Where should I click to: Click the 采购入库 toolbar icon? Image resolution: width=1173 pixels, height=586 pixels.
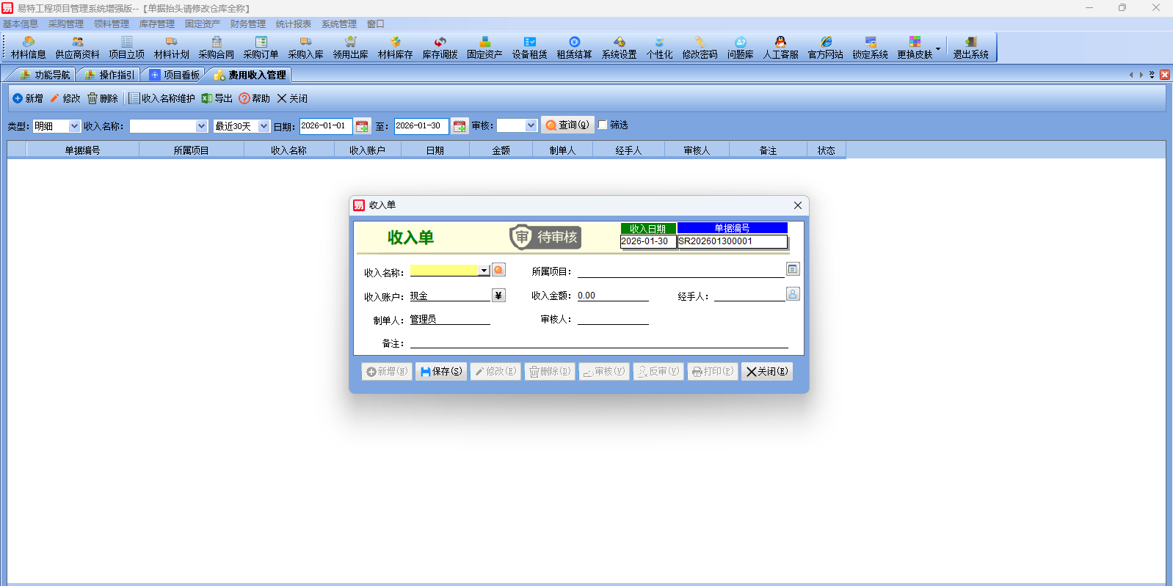pyautogui.click(x=305, y=48)
